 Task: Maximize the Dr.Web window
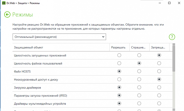[169, 3]
